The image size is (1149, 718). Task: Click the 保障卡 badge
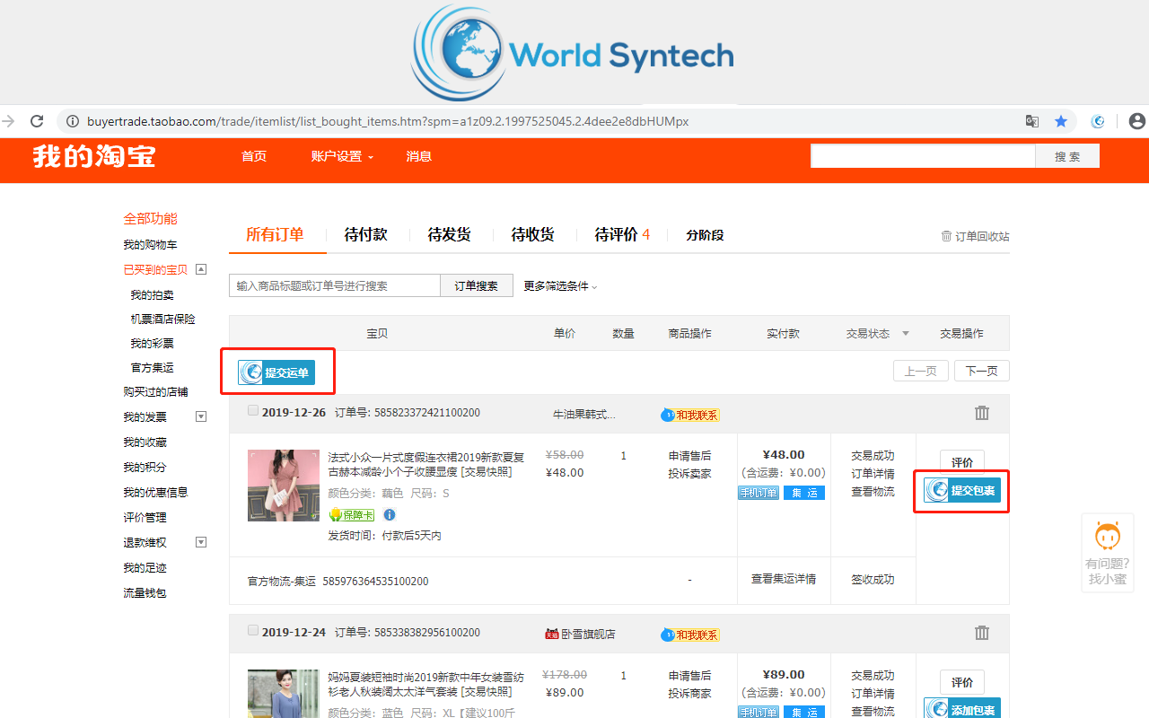(352, 514)
